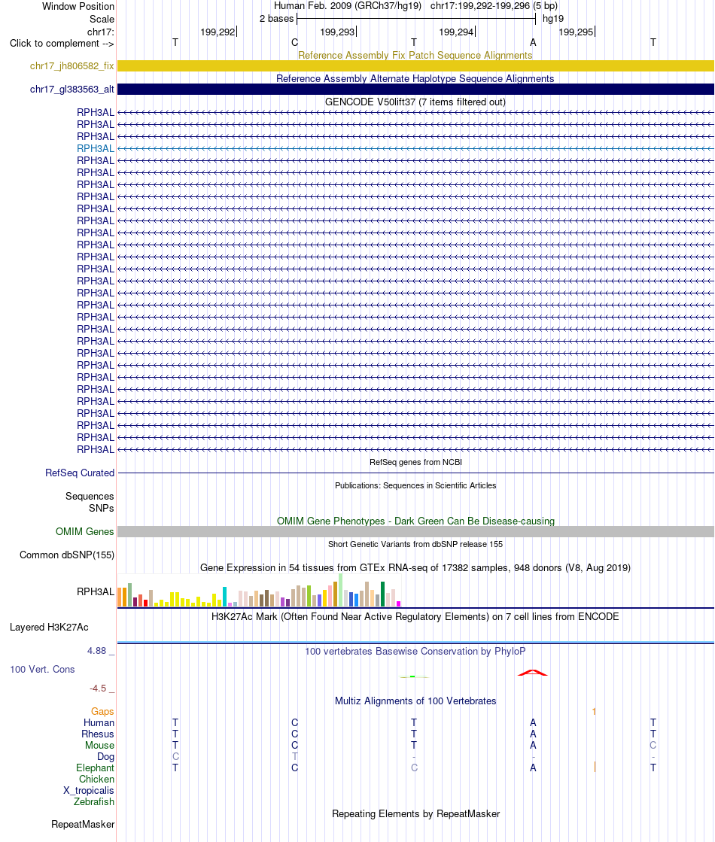Viewport: 715px width, 842px height.
Task: Click the orange gap count "1" in Gaps row
Action: tap(594, 712)
